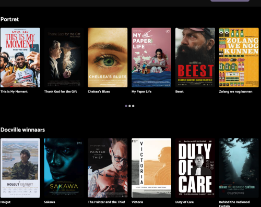This screenshot has width=261, height=207.
Task: Open the Holgut film poster
Action: point(20,168)
